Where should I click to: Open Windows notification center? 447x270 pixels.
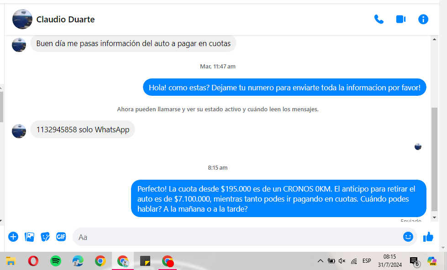pyautogui.click(x=414, y=261)
